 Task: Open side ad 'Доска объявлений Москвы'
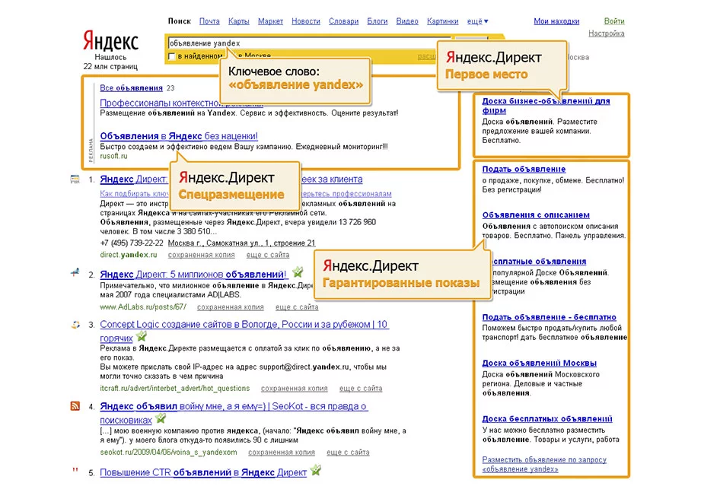[539, 363]
